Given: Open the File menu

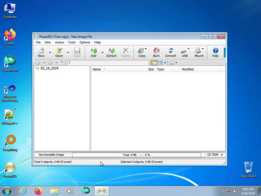Looking at the screenshot, I should [38, 42].
